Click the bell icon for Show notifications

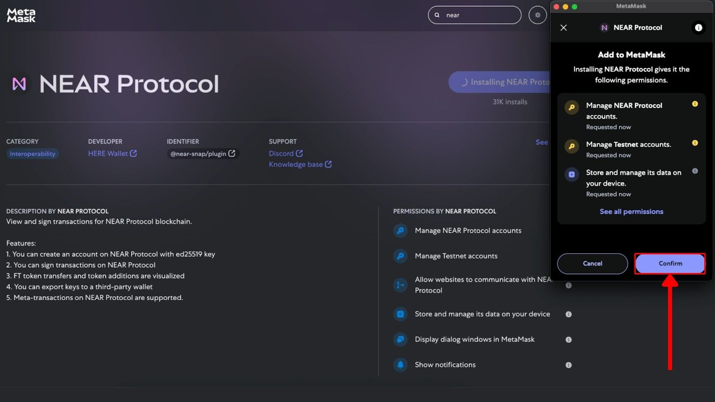pos(400,364)
